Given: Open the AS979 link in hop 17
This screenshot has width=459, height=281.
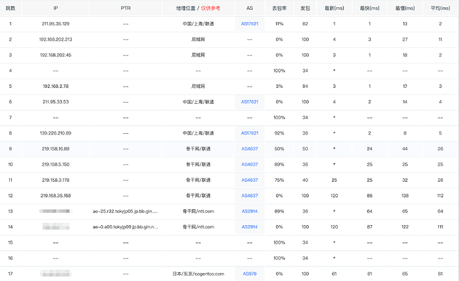Looking at the screenshot, I should [249, 274].
